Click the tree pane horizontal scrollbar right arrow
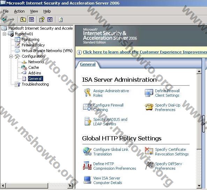Screen dimensions: 207x190 point(70,186)
